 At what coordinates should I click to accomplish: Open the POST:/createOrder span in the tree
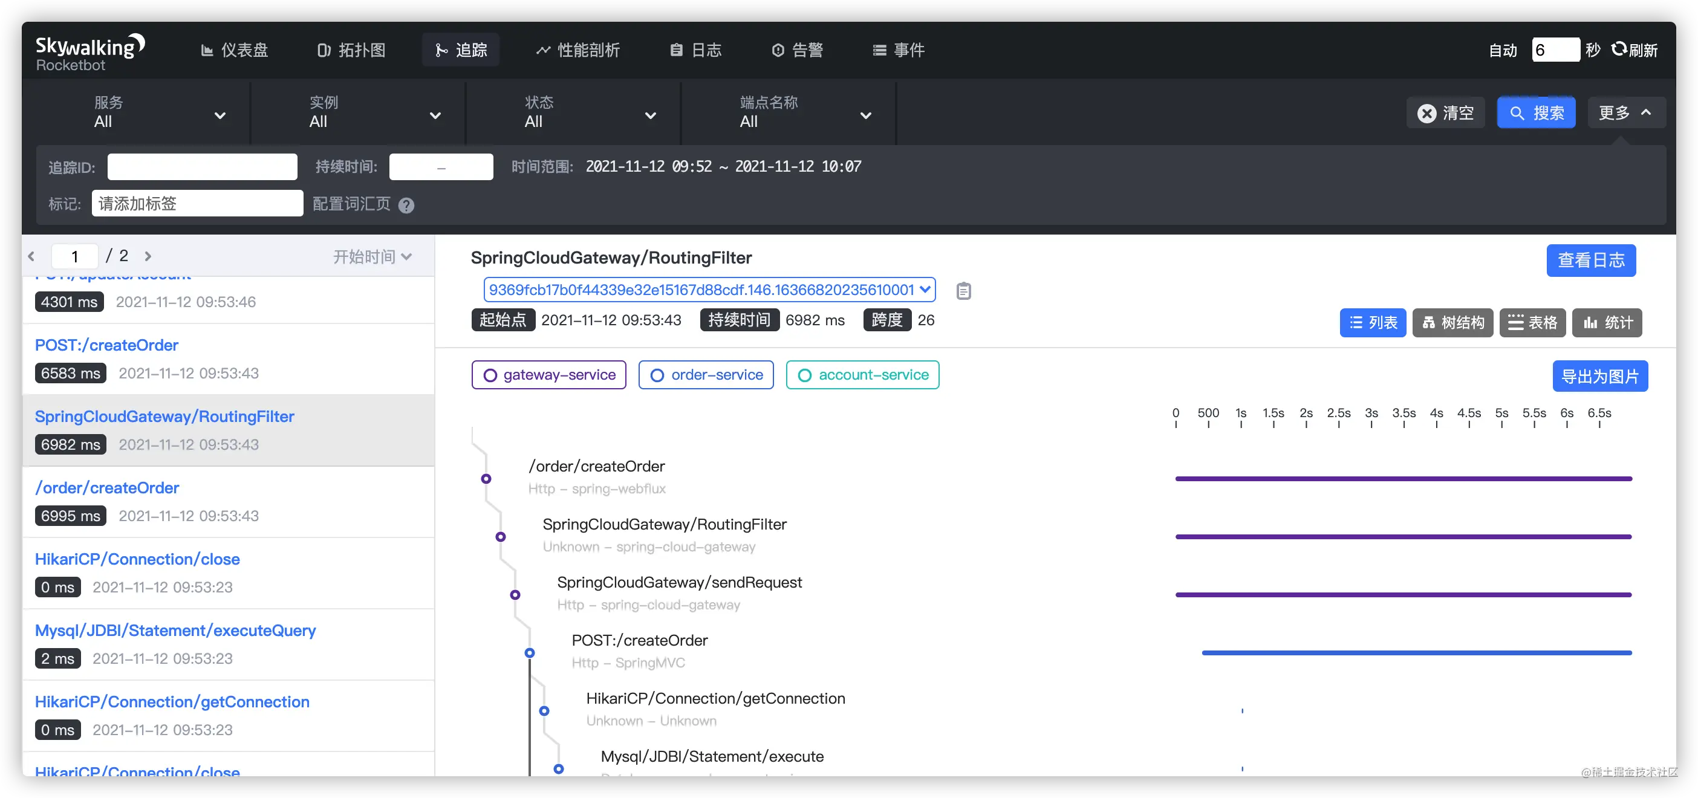[x=639, y=640]
